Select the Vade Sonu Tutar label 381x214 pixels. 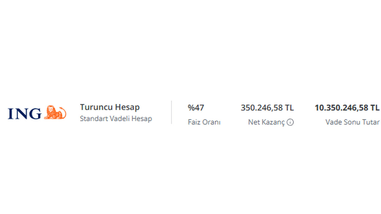pos(352,122)
